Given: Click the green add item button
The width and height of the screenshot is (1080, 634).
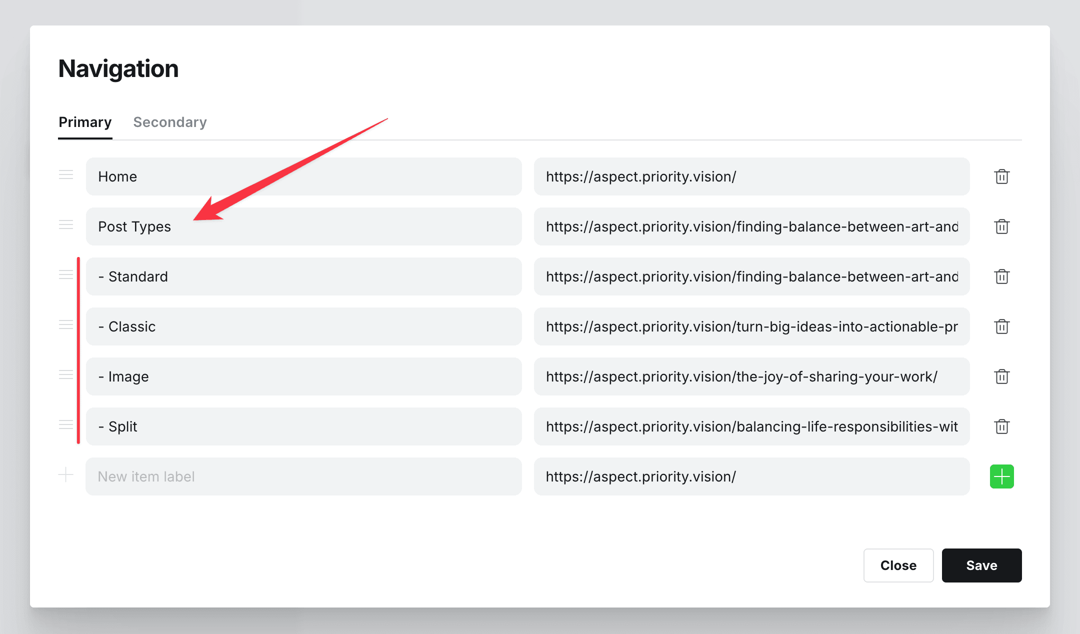Looking at the screenshot, I should (1001, 476).
